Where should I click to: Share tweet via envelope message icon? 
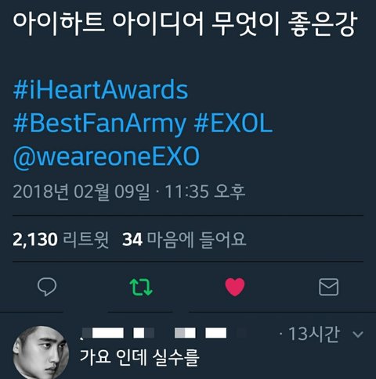[x=329, y=287]
